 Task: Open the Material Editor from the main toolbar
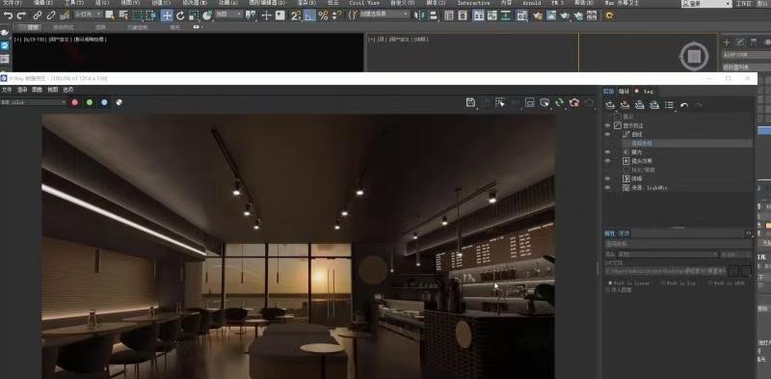click(x=538, y=15)
